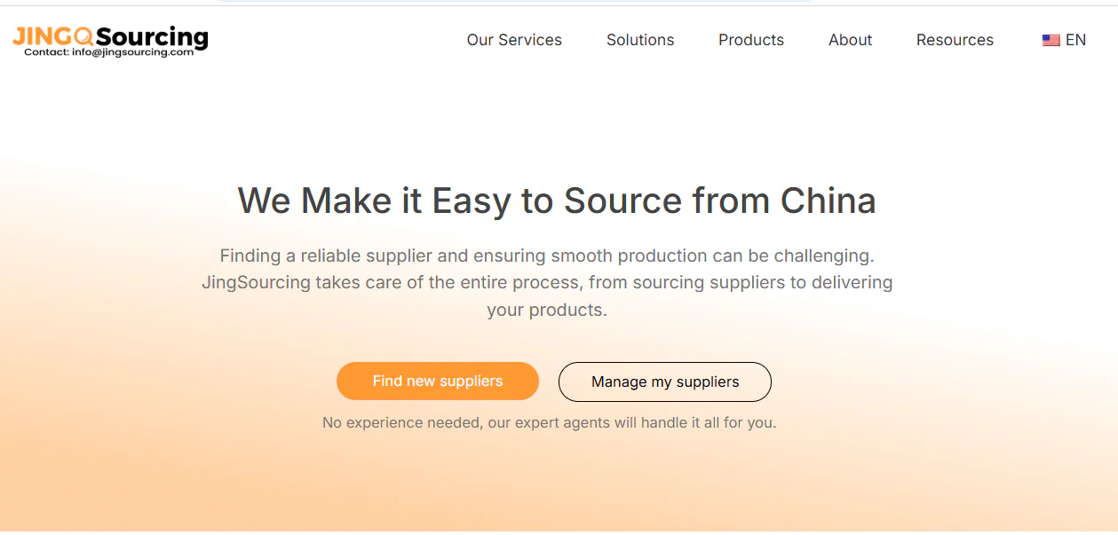Select the US flag icon
The height and width of the screenshot is (535, 1118).
point(1051,39)
